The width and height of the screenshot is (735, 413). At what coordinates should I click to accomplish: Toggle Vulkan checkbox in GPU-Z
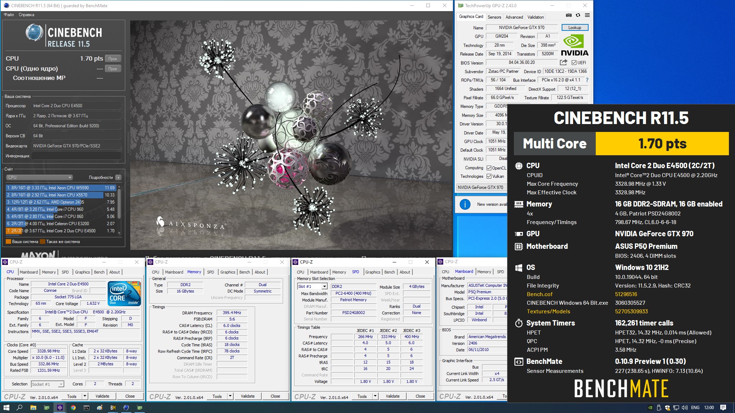(489, 176)
